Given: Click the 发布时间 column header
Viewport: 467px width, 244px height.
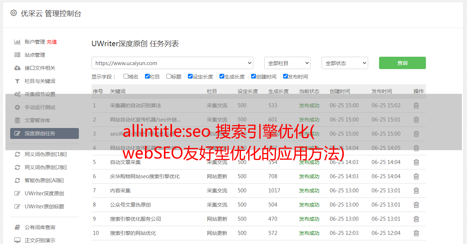Looking at the screenshot, I should click(382, 91).
